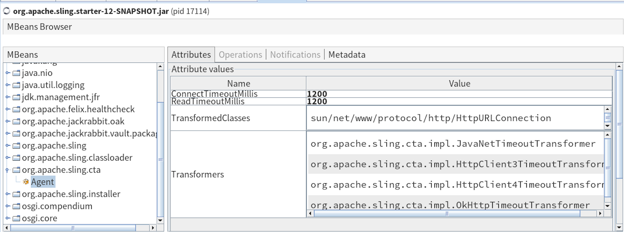
Task: Click the java.nio folder icon
Action: [x=16, y=73]
